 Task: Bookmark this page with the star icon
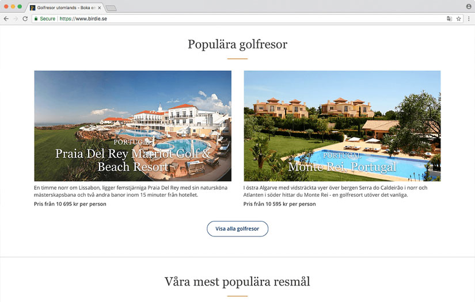pos(459,19)
